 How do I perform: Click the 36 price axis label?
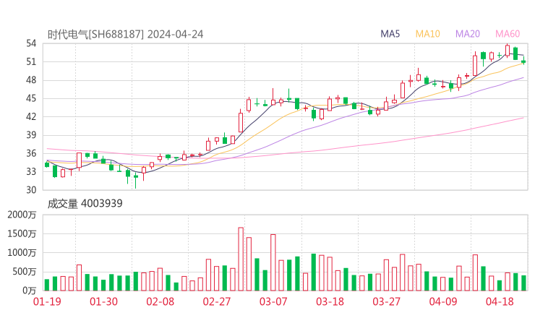[x=31, y=153]
